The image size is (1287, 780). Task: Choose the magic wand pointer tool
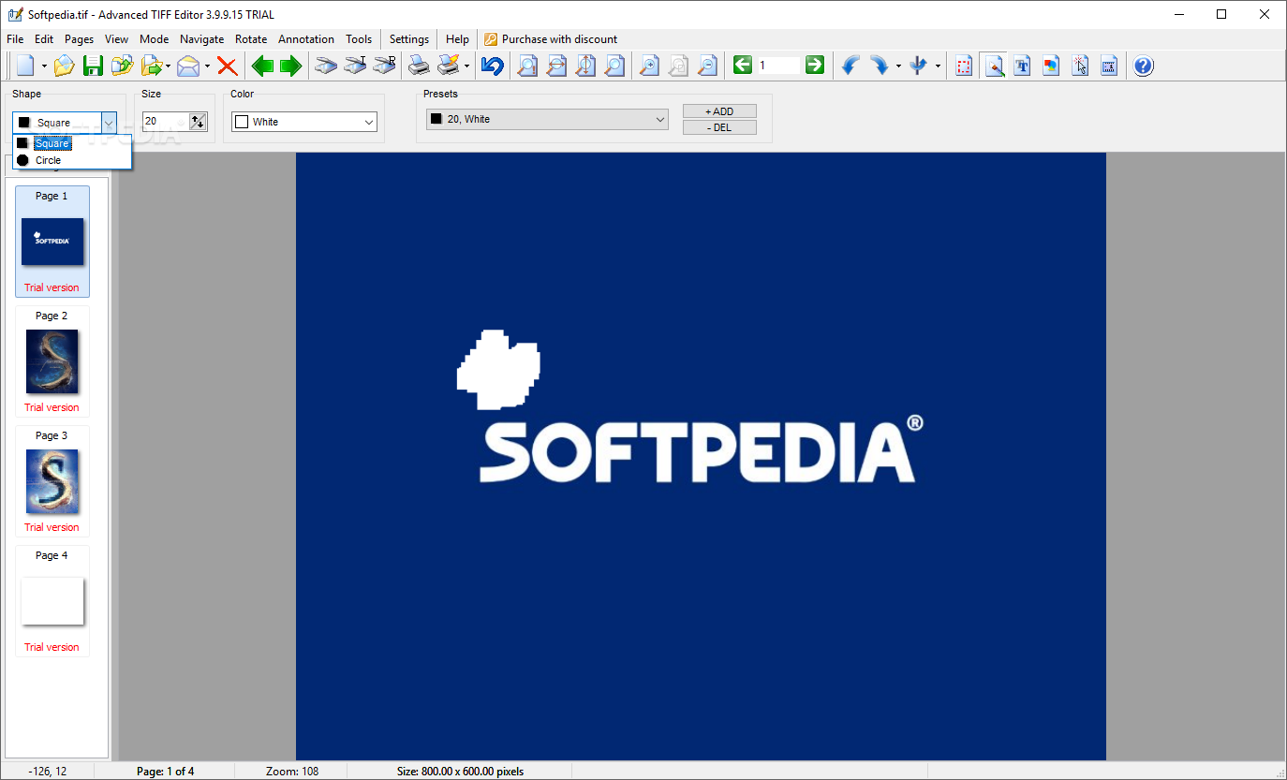click(x=1080, y=66)
